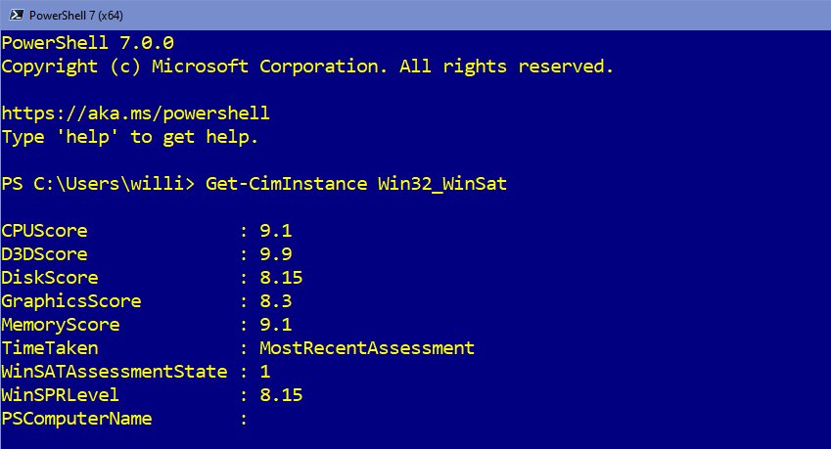Click the DiskScore value 8.15
Viewport: 831px width, 449px height.
(x=281, y=278)
